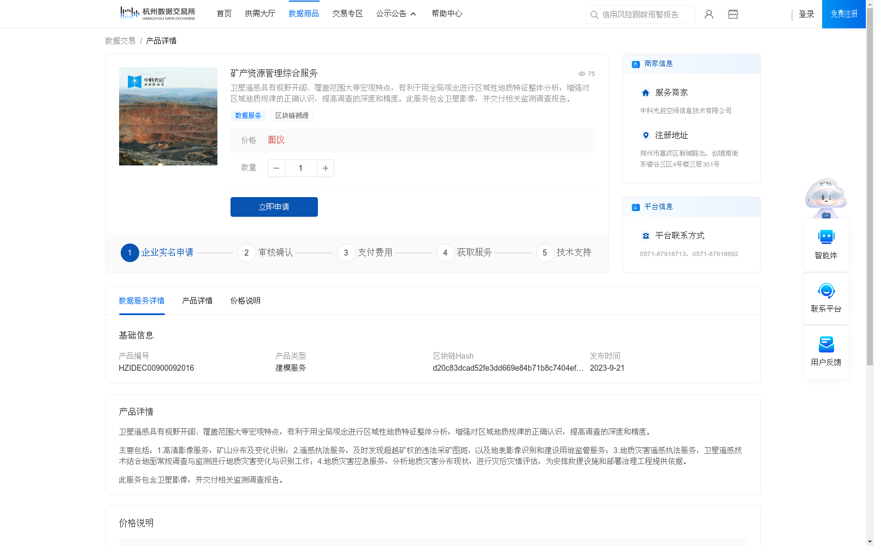Go to 首页 in navigation
The height and width of the screenshot is (546, 874).
click(x=224, y=14)
